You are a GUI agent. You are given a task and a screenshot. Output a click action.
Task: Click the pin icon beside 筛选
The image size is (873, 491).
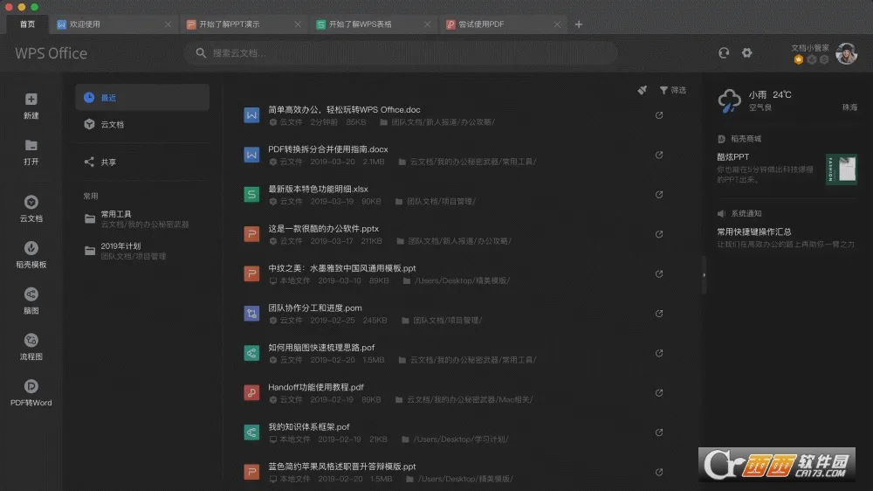point(642,90)
